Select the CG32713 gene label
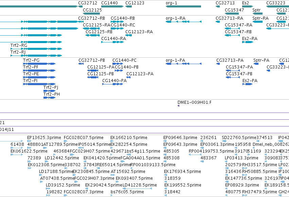Screen dimensions: 289x197 (x=225, y=3)
